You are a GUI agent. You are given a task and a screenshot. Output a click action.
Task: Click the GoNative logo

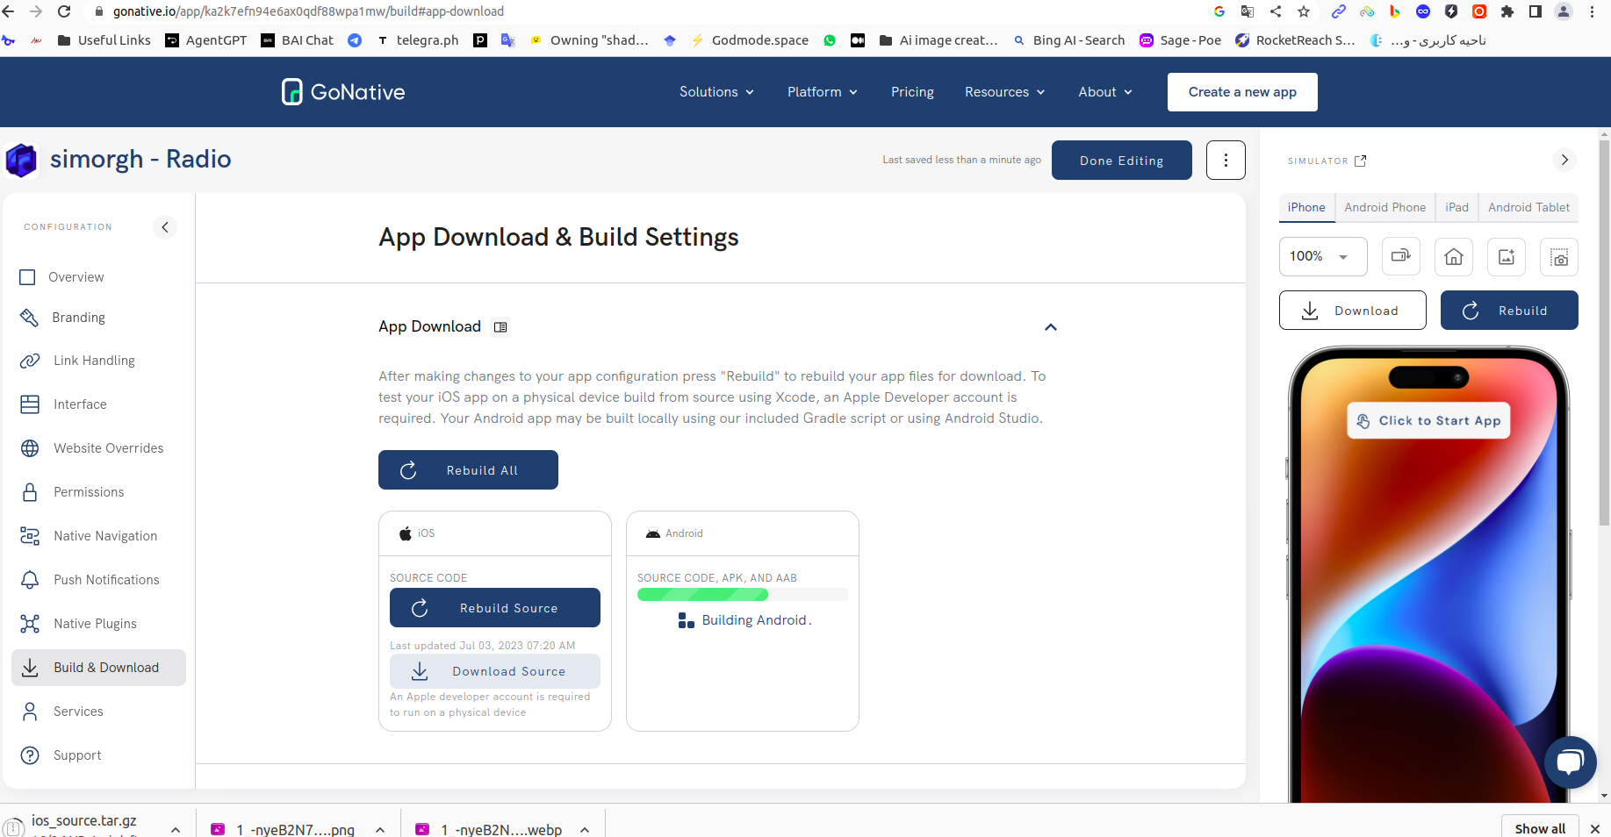(x=343, y=92)
